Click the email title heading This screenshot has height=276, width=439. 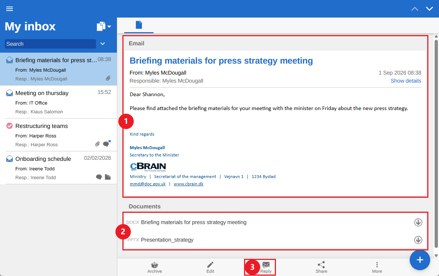click(x=221, y=61)
